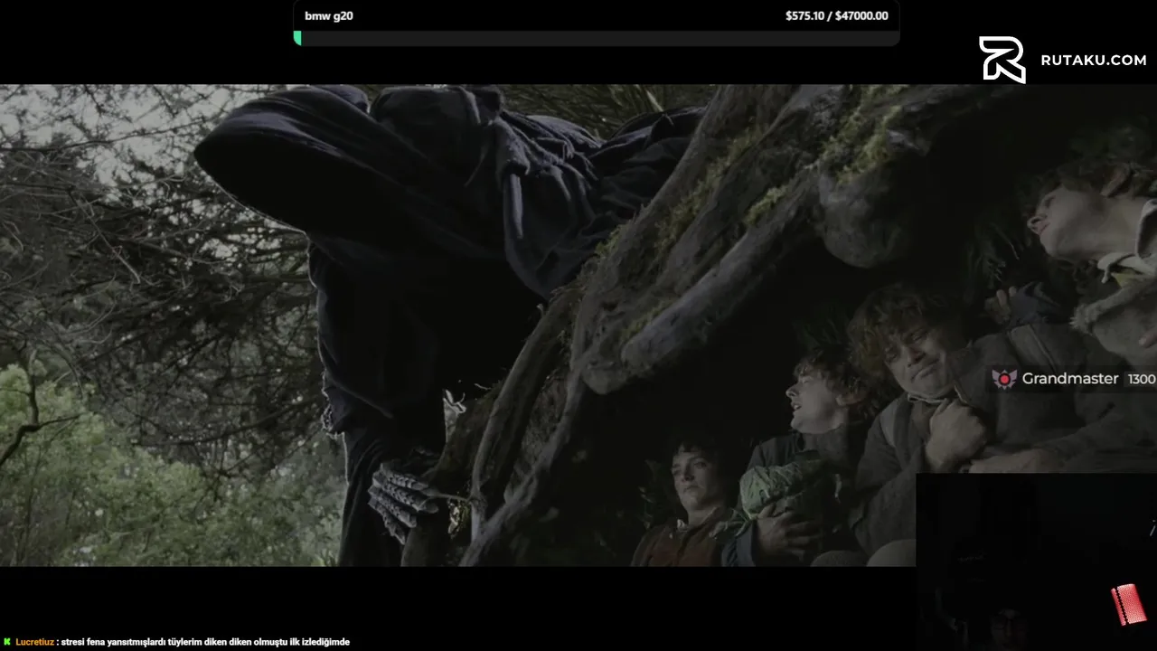Click the green Kick badge icon in chat
Viewport: 1157px width, 651px height.
click(x=7, y=642)
